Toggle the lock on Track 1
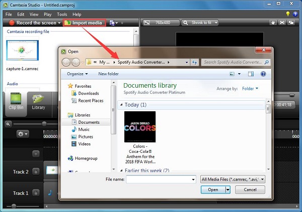302x212 pixels. click(x=36, y=193)
